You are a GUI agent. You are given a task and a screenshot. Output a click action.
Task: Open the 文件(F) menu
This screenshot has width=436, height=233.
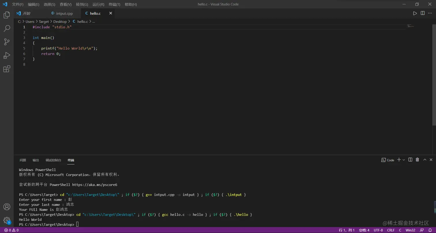click(x=18, y=4)
